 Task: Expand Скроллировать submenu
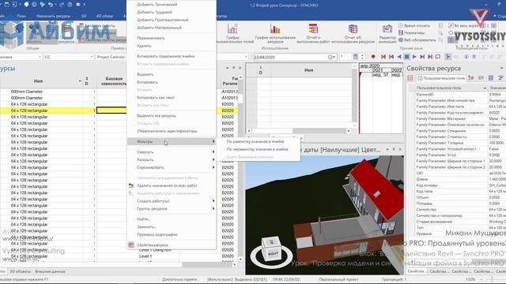click(x=172, y=167)
